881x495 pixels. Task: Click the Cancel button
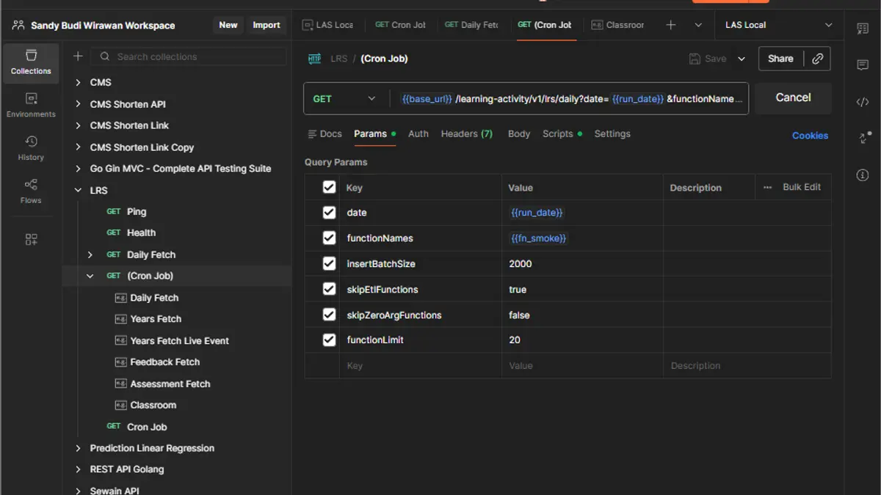tap(793, 98)
